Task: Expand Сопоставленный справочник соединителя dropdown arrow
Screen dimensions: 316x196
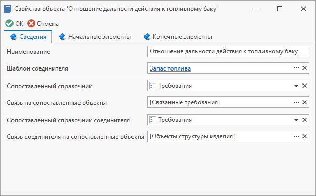Action: coord(296,120)
